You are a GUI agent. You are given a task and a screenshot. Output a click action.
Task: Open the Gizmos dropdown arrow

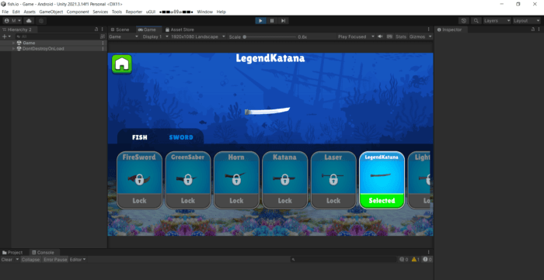430,36
